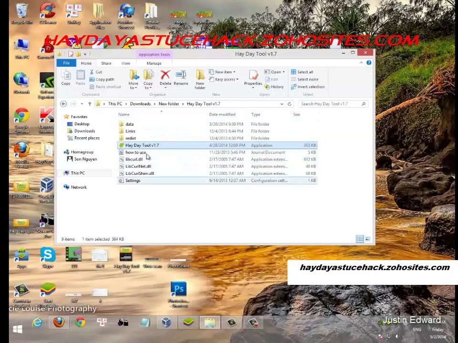Viewport: 458px width, 343px height.
Task: Click This PC in address breadcrumb
Action: [115, 104]
